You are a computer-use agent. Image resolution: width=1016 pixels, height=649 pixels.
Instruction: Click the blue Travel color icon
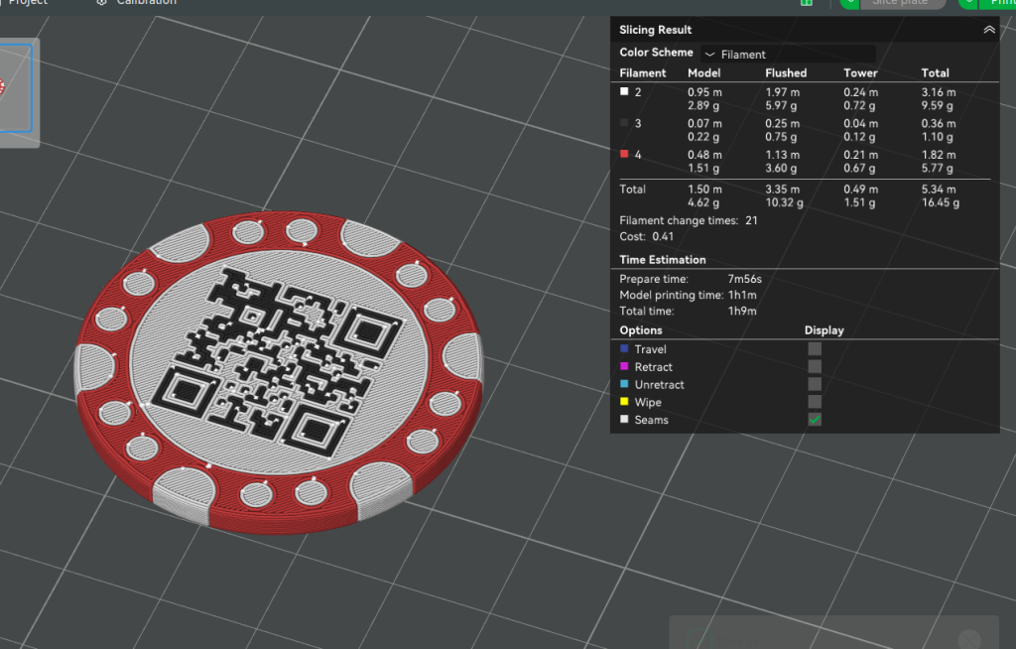coord(623,349)
